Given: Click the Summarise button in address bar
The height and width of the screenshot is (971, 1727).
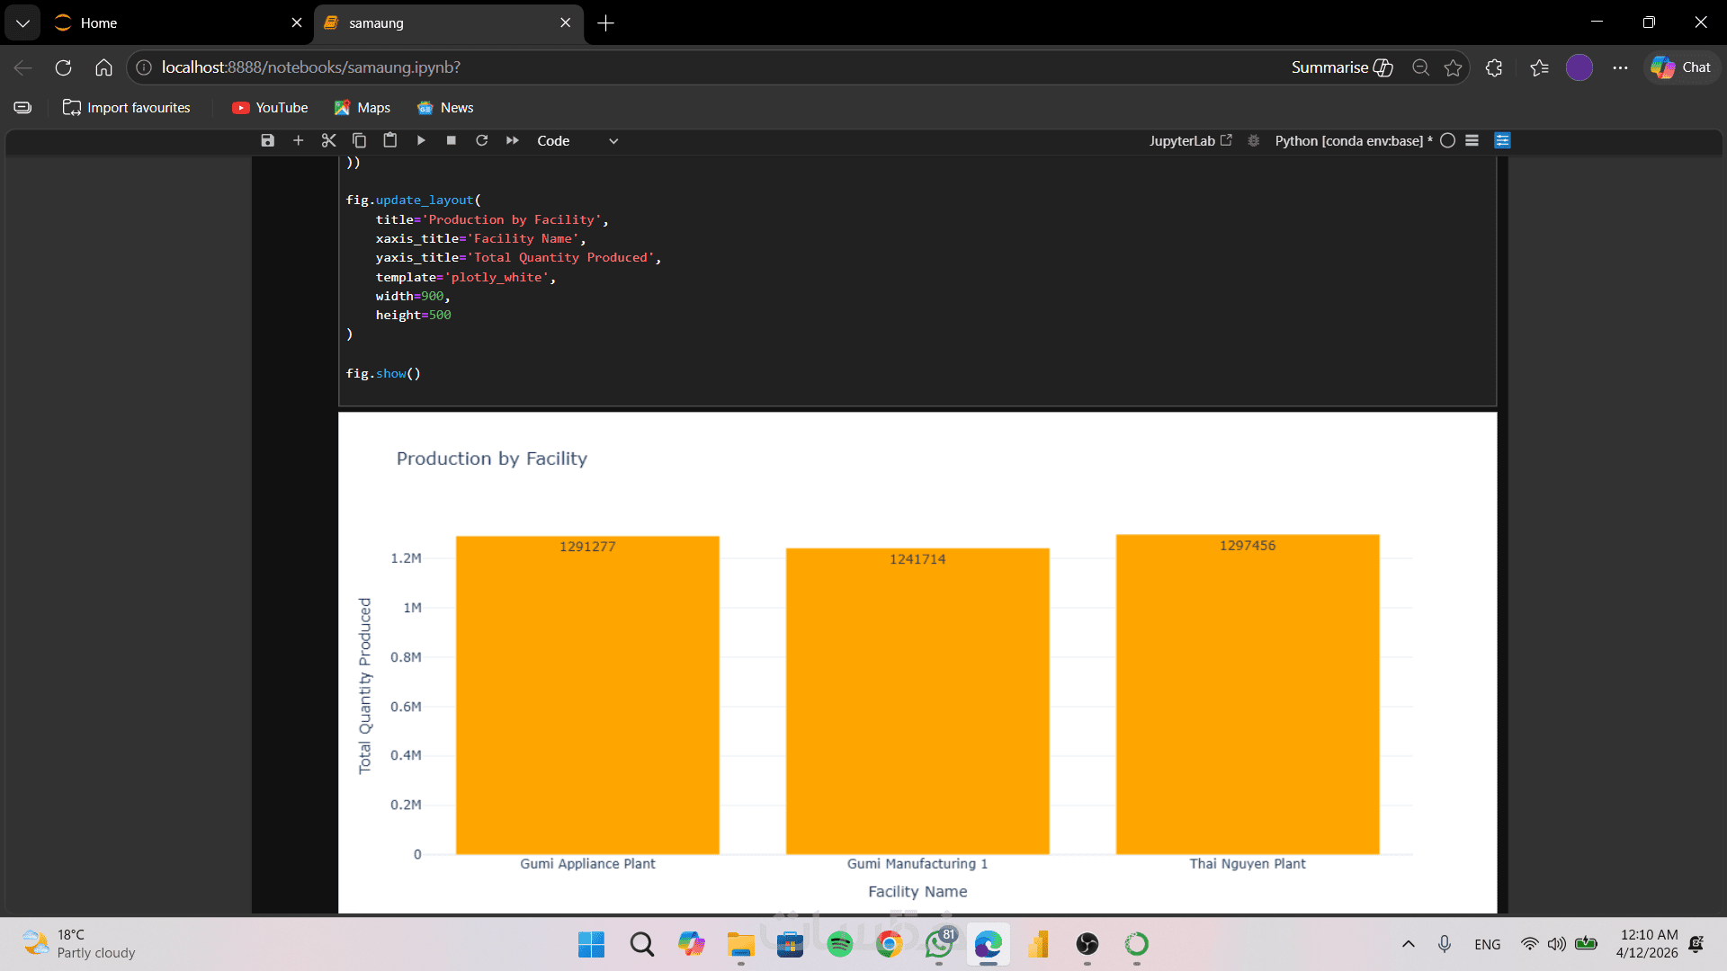Looking at the screenshot, I should pos(1341,67).
